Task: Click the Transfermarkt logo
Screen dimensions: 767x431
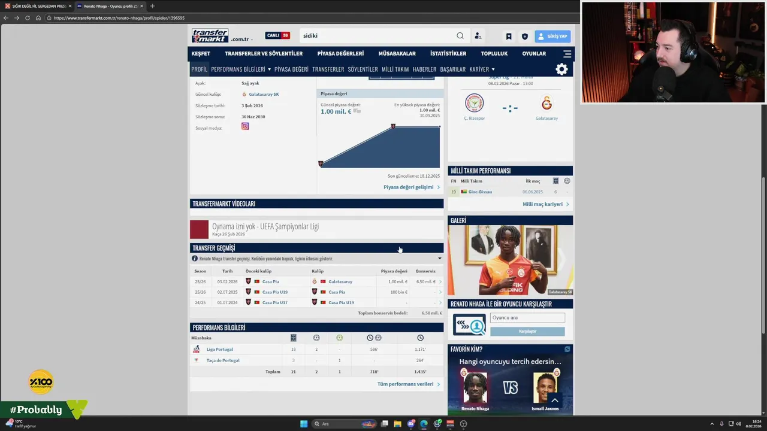Action: pos(210,36)
